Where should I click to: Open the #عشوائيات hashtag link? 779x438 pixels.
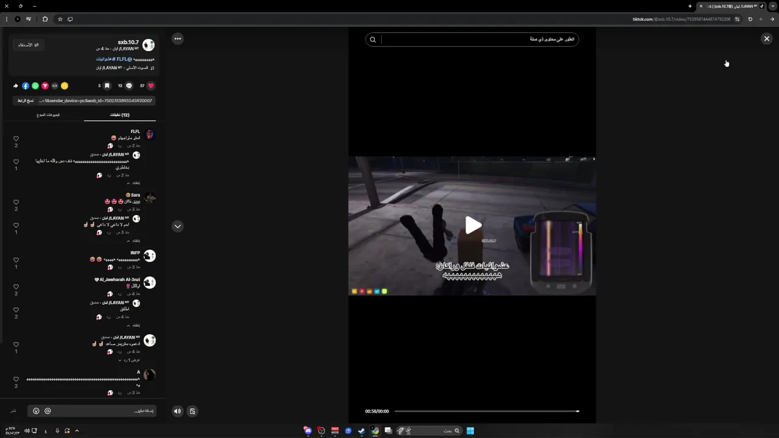(x=105, y=59)
